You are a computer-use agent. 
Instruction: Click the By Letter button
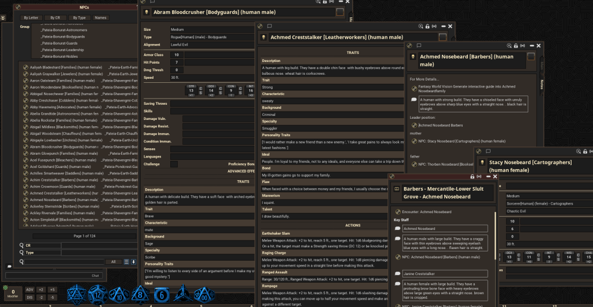click(x=31, y=18)
